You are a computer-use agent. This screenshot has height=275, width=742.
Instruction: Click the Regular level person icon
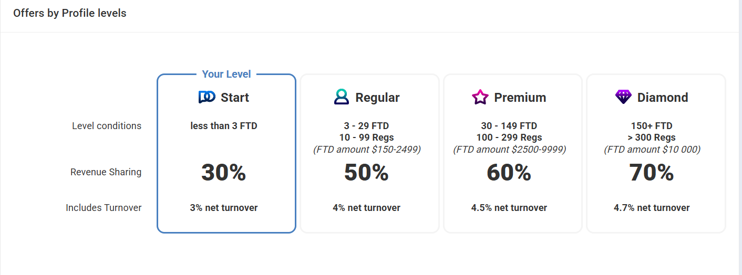[x=341, y=97]
